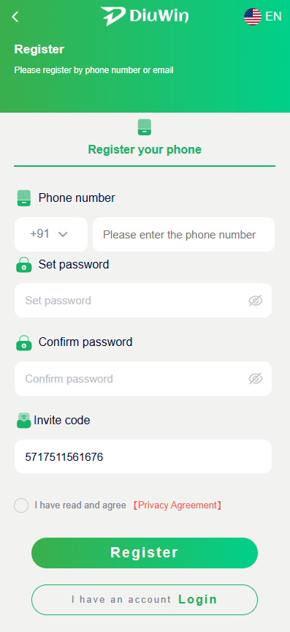Click the DiuWin logo in header
The image size is (290, 632).
(x=145, y=16)
